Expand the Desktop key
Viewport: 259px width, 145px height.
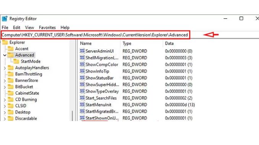click(5, 112)
